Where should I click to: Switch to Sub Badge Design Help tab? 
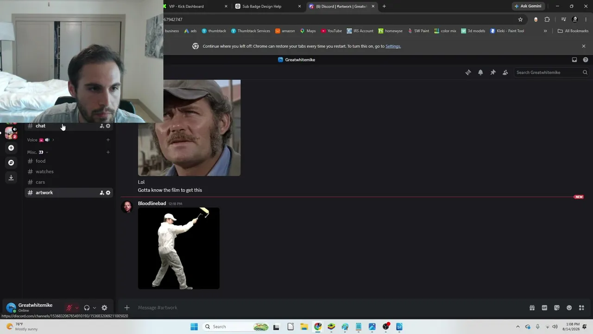pyautogui.click(x=269, y=6)
